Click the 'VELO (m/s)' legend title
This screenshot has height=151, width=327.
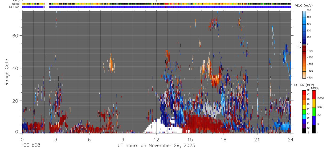pyautogui.click(x=304, y=6)
